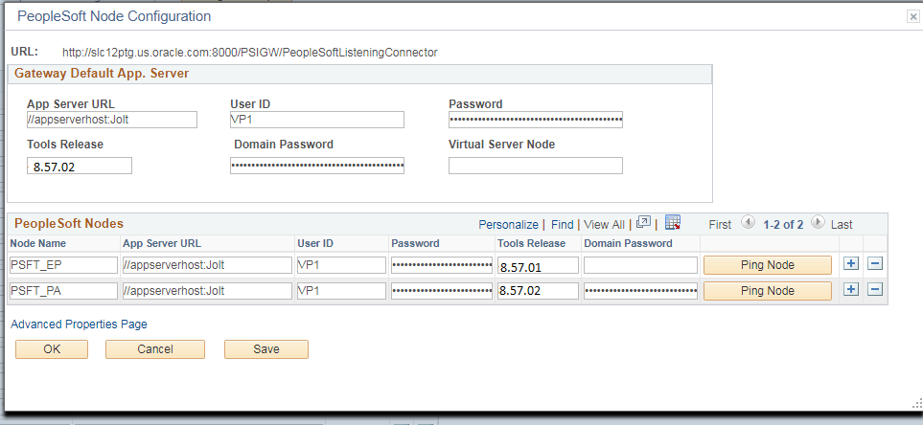Click Password field in PSFT_EP row
Viewport: 923px width, 425px height.
[442, 265]
